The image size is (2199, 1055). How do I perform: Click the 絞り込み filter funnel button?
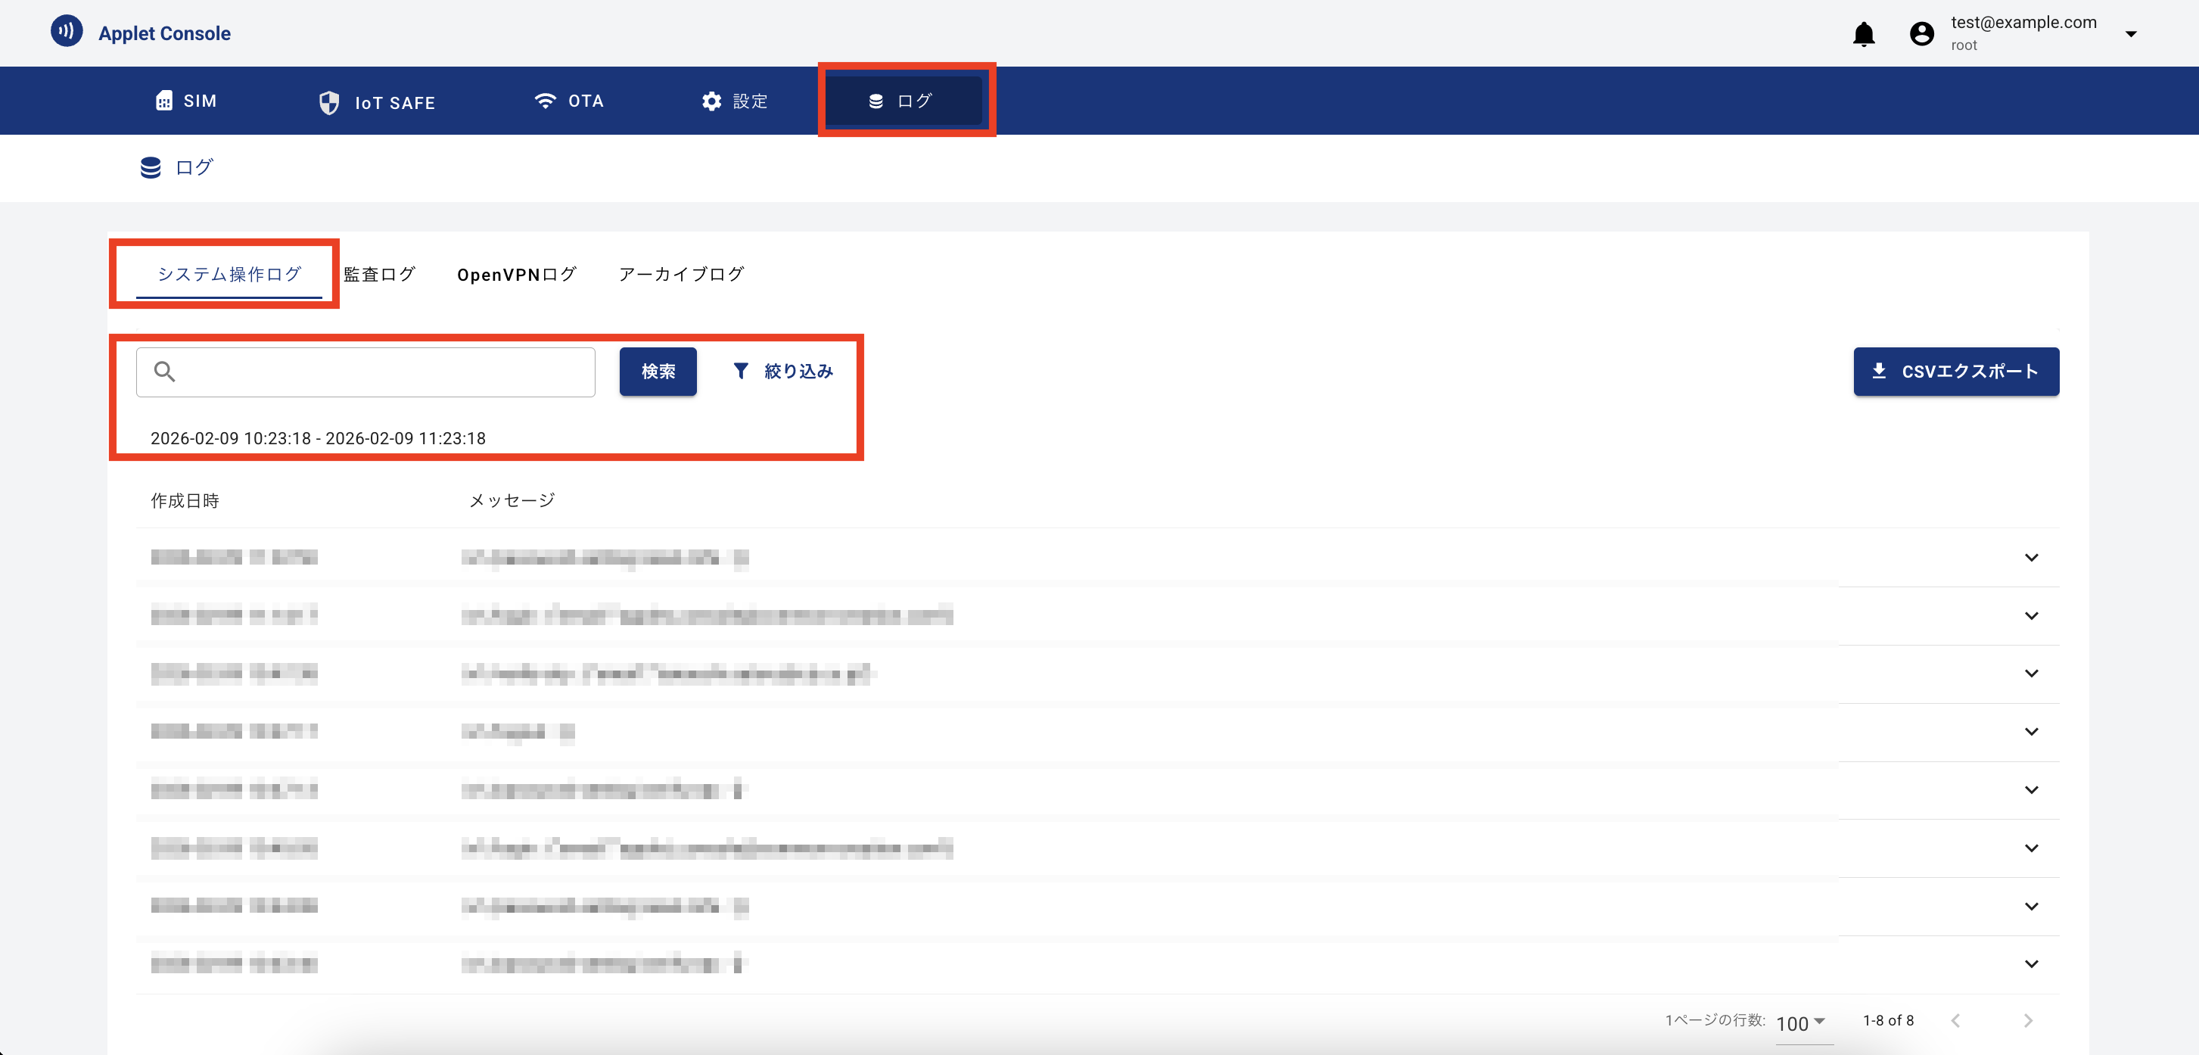pos(782,372)
